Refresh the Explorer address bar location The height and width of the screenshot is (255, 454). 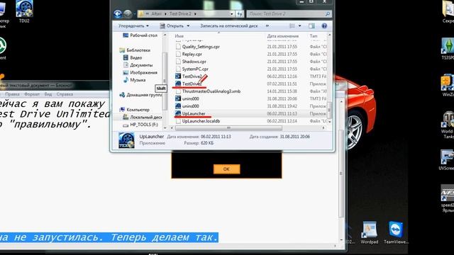(x=240, y=14)
